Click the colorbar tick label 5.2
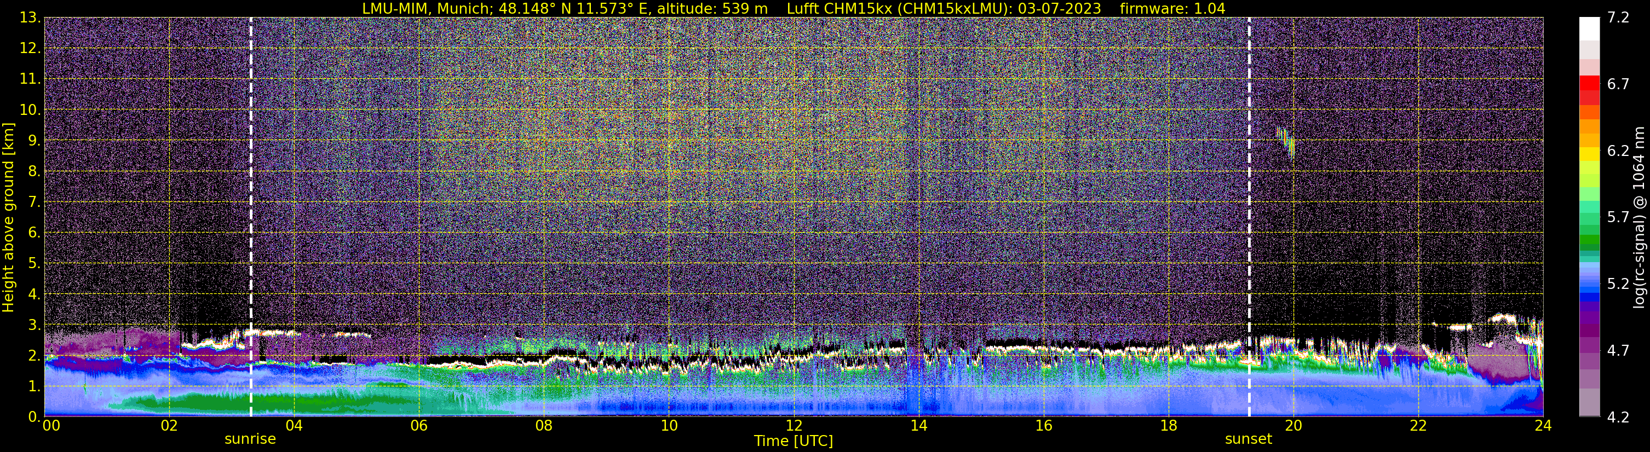 [x=1618, y=283]
